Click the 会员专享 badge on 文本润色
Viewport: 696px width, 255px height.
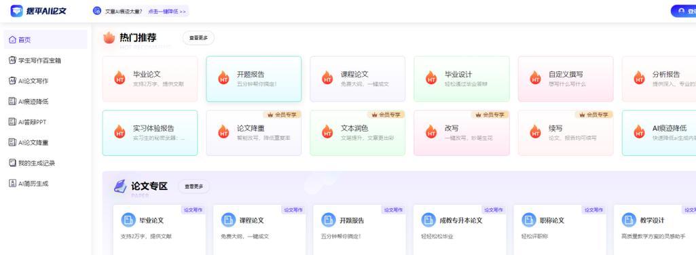pyautogui.click(x=386, y=115)
